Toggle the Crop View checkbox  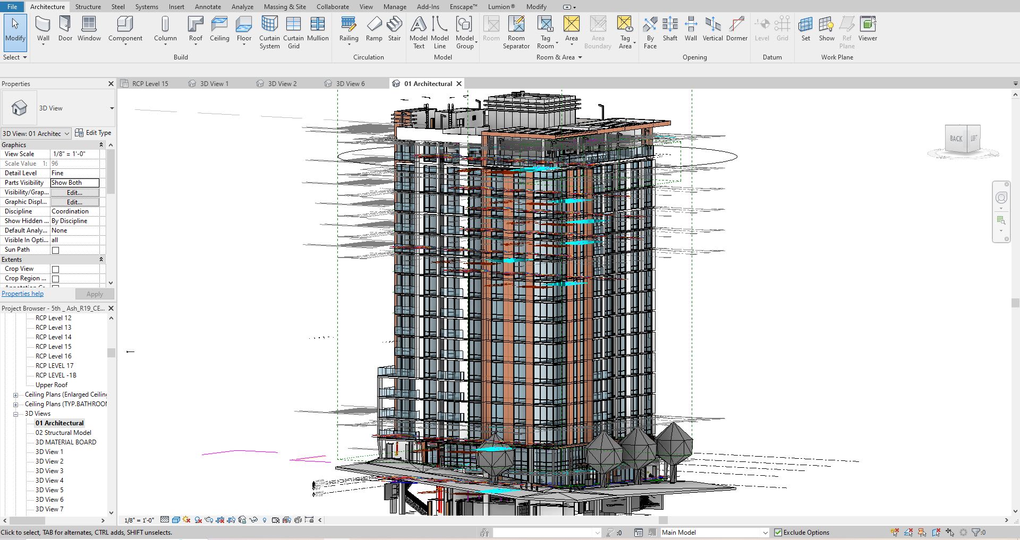click(55, 269)
